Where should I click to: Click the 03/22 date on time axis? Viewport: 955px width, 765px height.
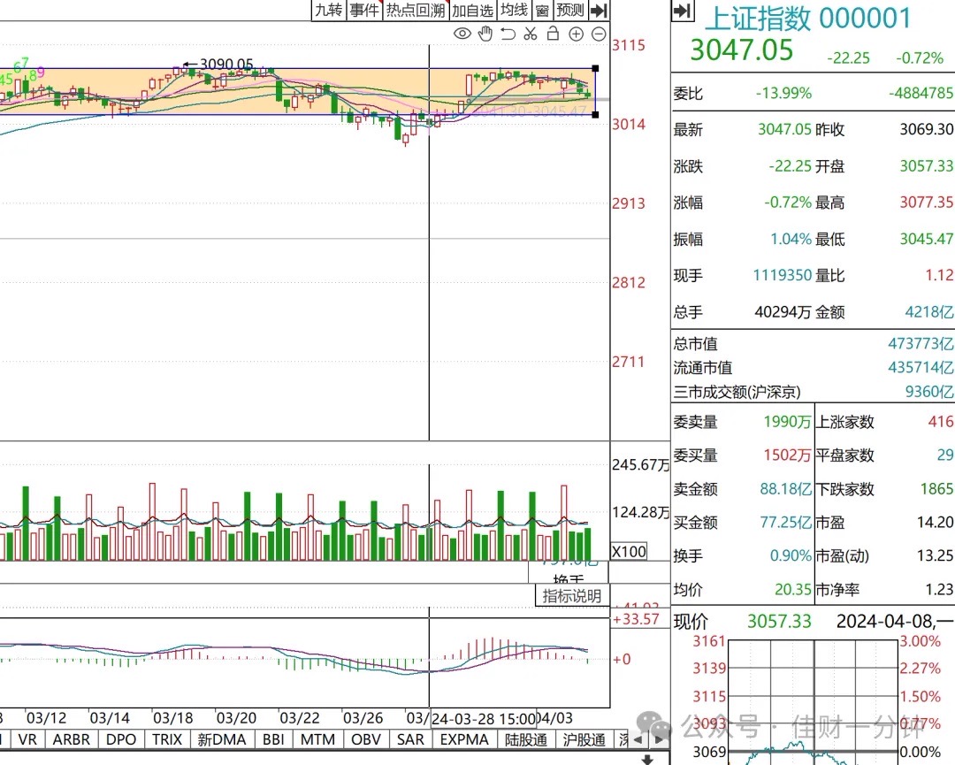(x=299, y=718)
